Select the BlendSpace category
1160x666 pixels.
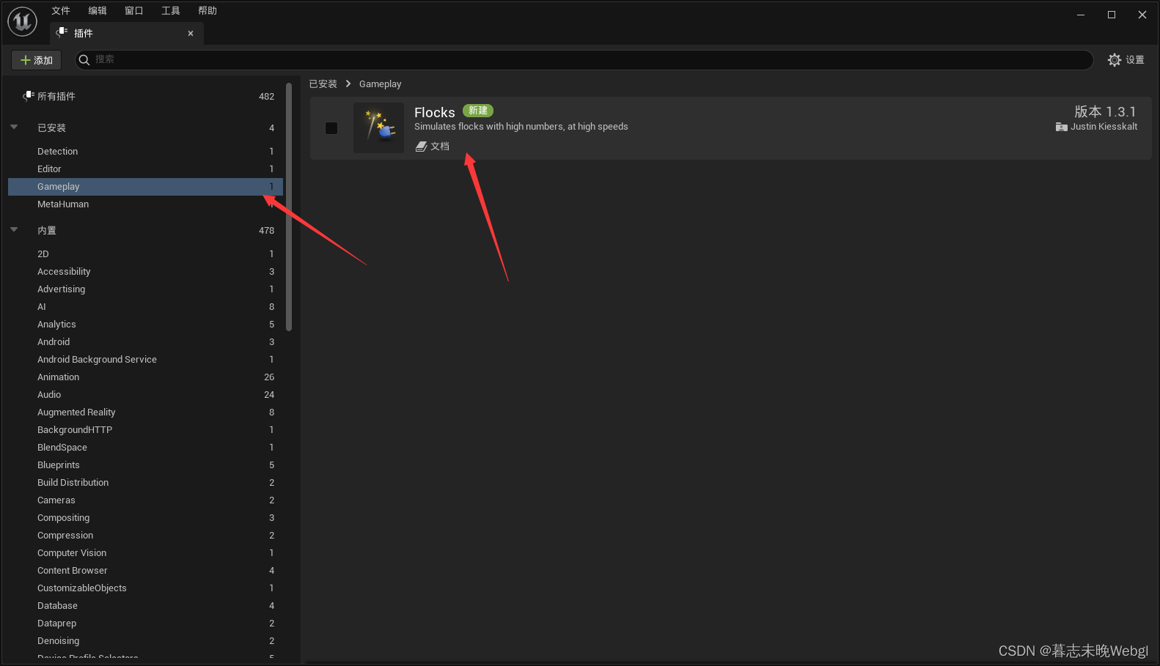pyautogui.click(x=145, y=447)
